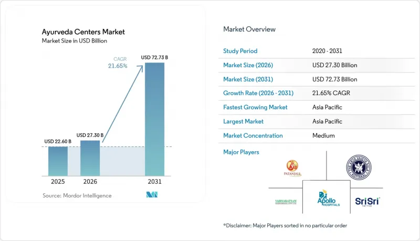
Task: Click the Study Period label
Action: point(240,51)
